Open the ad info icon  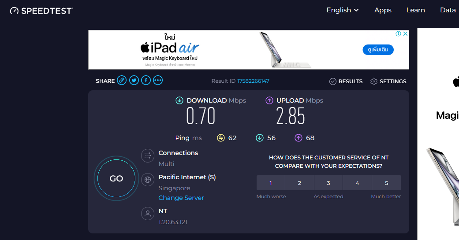tap(399, 33)
